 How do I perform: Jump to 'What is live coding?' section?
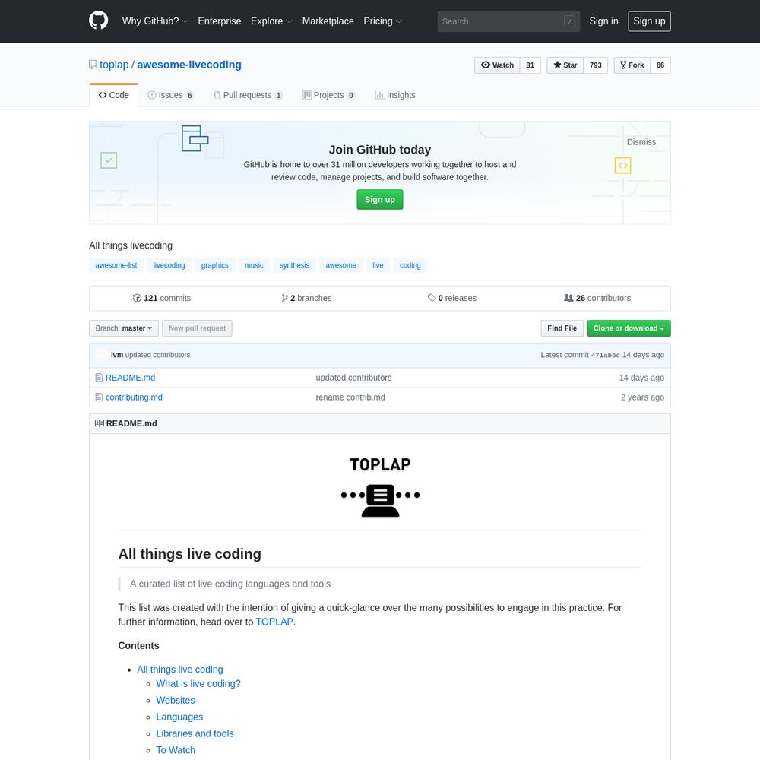click(198, 683)
